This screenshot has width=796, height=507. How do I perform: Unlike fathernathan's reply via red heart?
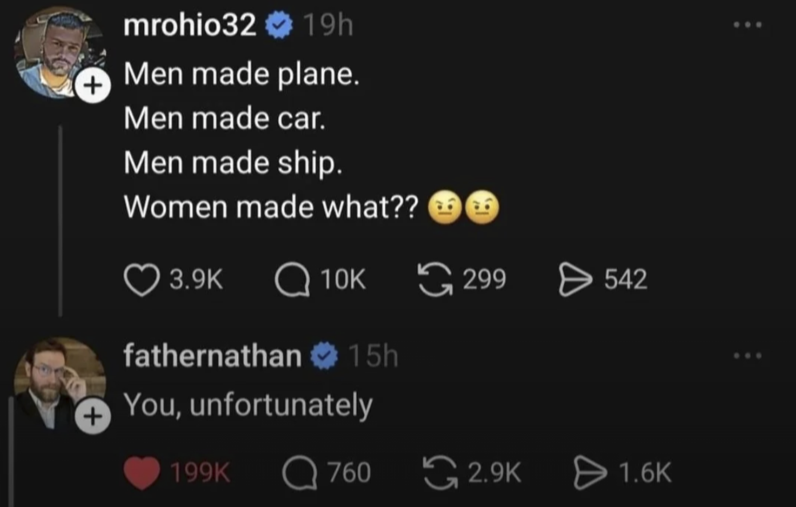point(142,473)
